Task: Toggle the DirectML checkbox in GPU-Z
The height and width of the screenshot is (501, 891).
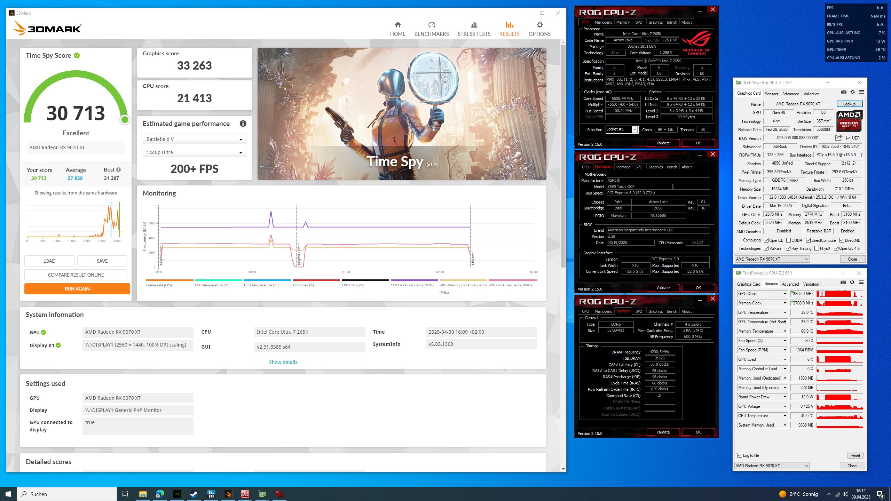Action: tap(842, 240)
